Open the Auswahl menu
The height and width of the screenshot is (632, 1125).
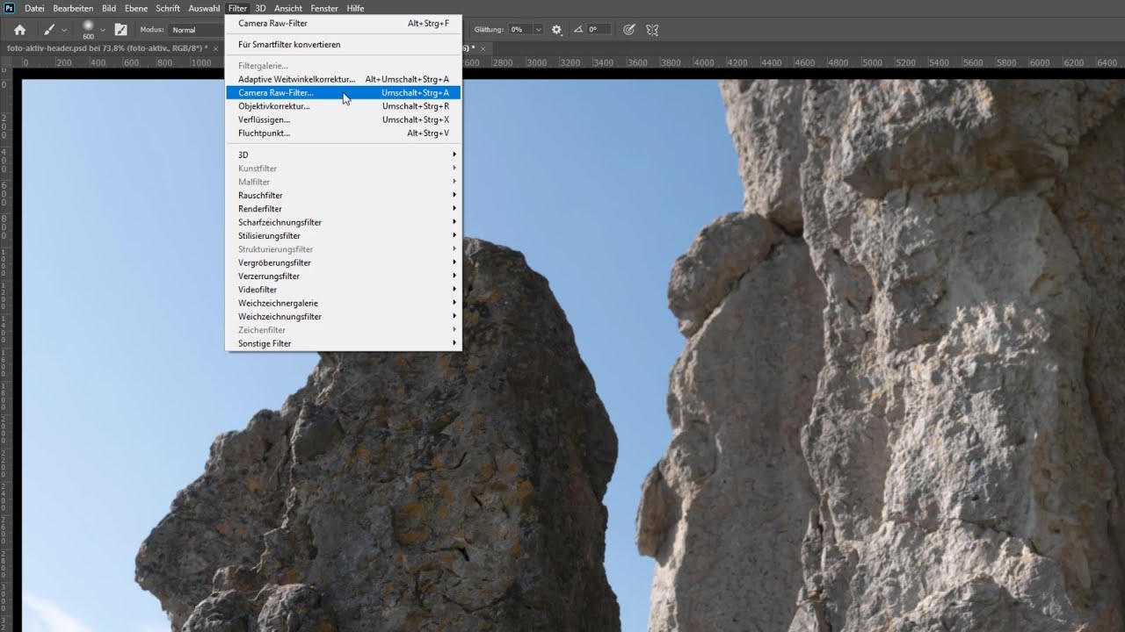tap(204, 8)
